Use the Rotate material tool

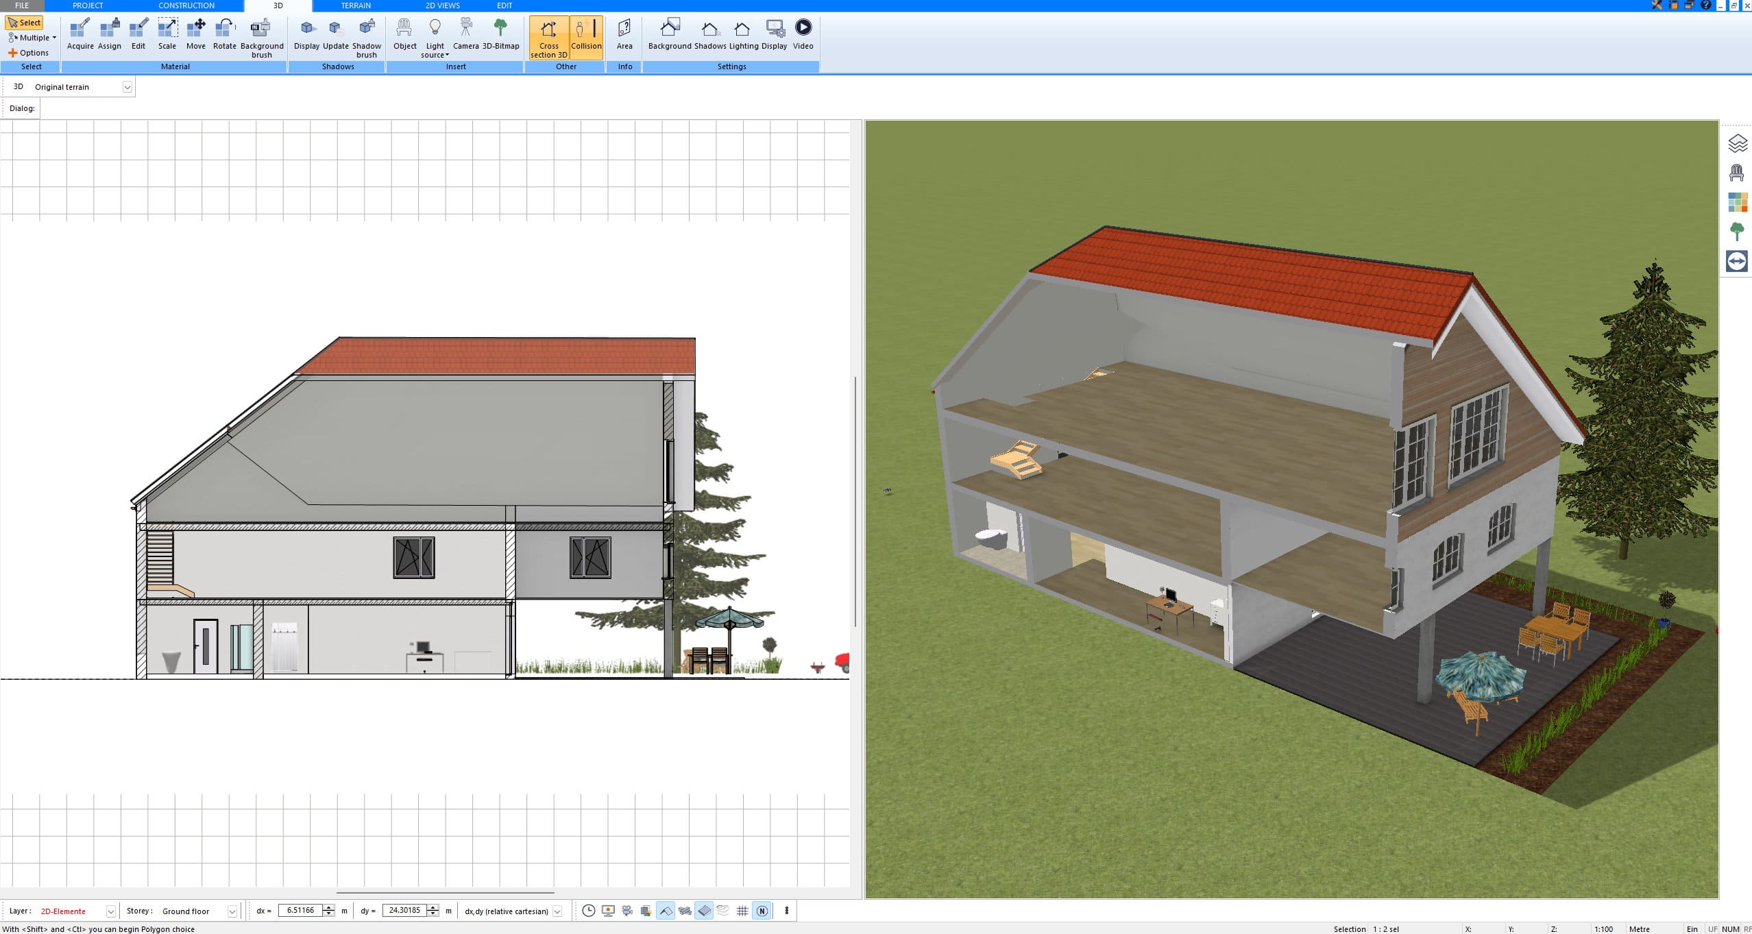[x=225, y=34]
